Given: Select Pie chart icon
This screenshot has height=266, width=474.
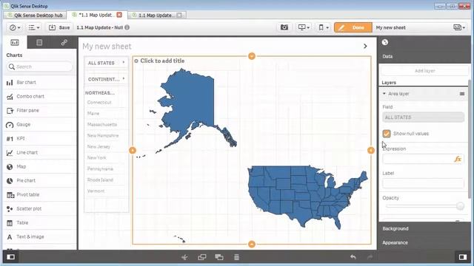Looking at the screenshot, I should 10,180.
